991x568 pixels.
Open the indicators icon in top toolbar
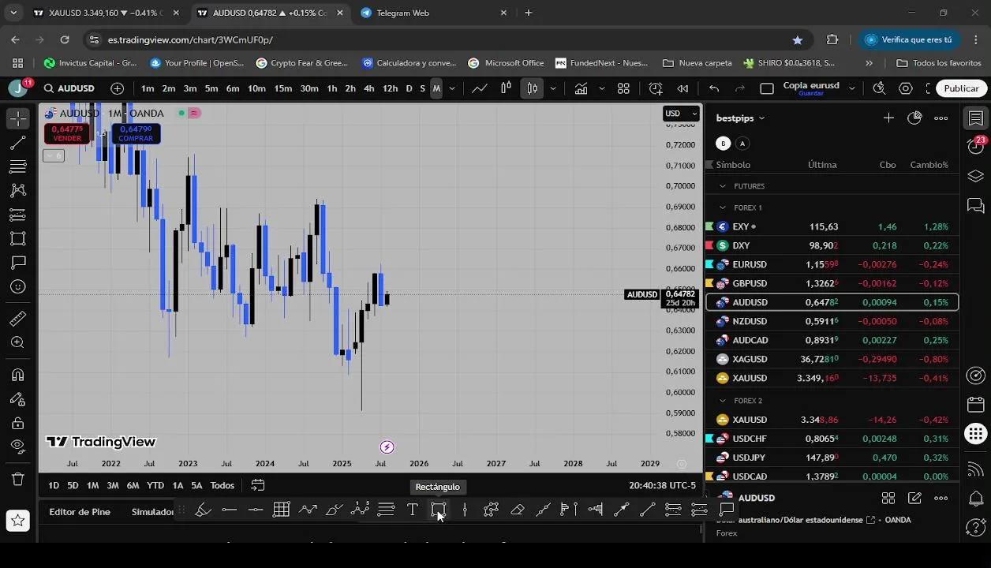tap(581, 88)
